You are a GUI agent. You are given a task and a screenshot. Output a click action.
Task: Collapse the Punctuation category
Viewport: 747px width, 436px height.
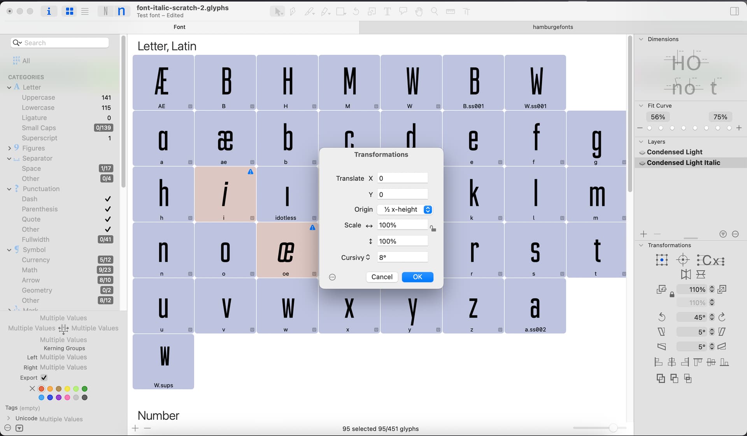click(x=9, y=189)
